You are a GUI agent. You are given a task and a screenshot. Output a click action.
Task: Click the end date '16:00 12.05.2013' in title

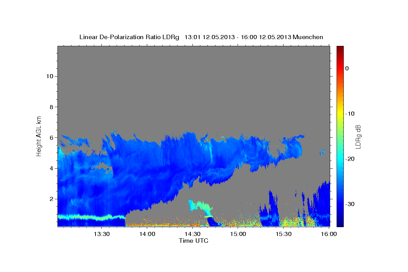tap(265, 37)
